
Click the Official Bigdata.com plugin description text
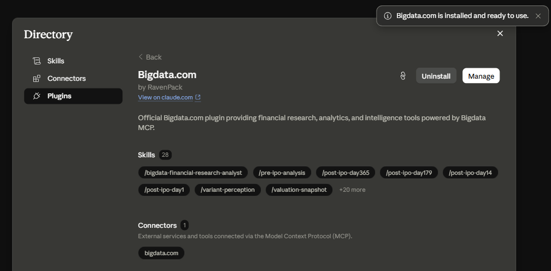312,122
